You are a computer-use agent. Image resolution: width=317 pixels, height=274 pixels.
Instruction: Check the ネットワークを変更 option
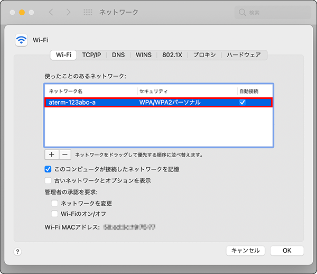tap(55, 203)
